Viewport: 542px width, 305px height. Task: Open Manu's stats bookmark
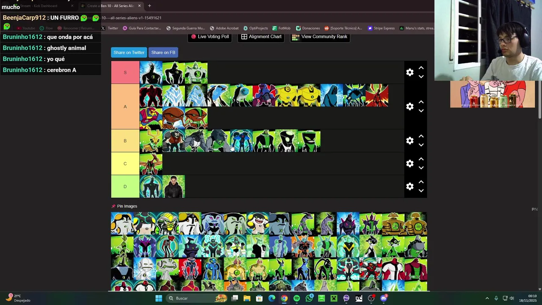point(417,28)
